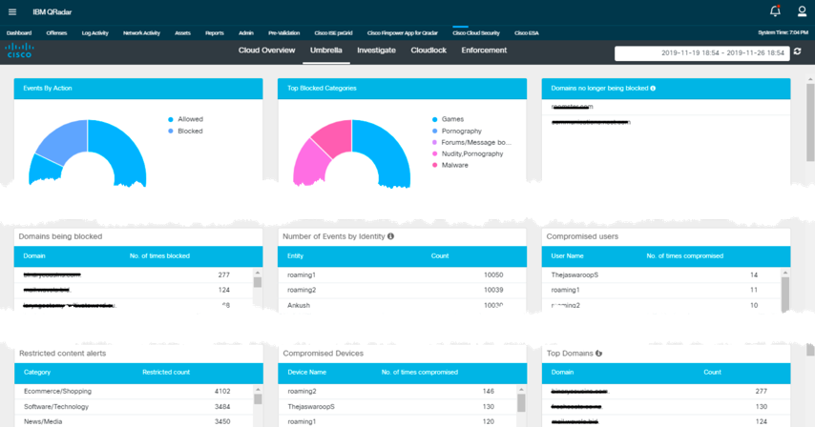Click the info icon beside Top Domains
815x427 pixels.
[x=597, y=353]
